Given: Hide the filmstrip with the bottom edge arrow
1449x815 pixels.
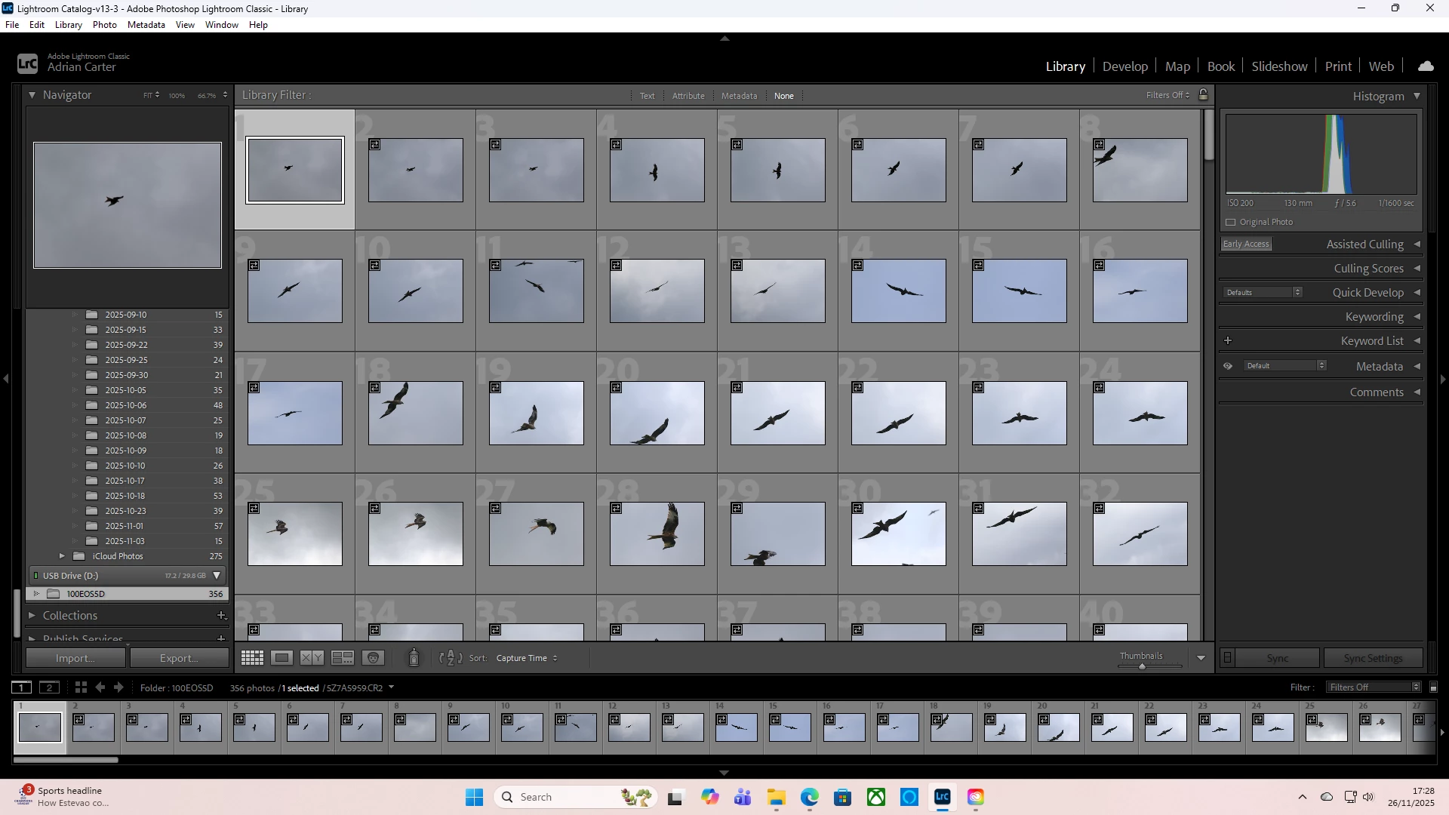Looking at the screenshot, I should (x=724, y=773).
